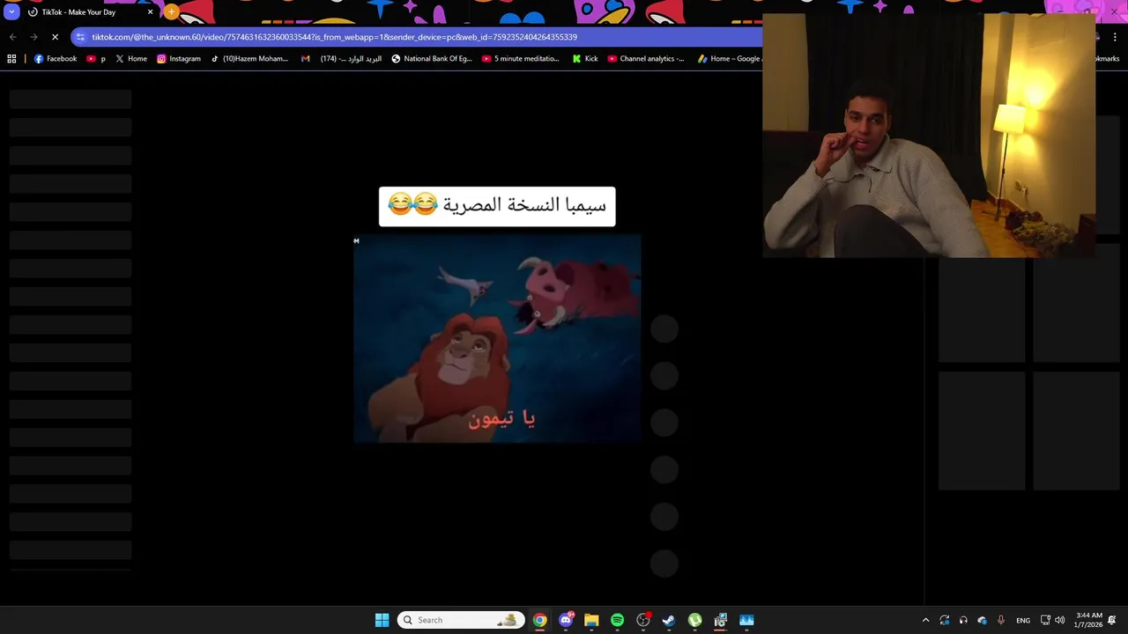This screenshot has height=634, width=1128.
Task: Open uTorrent from the taskbar
Action: tap(694, 620)
